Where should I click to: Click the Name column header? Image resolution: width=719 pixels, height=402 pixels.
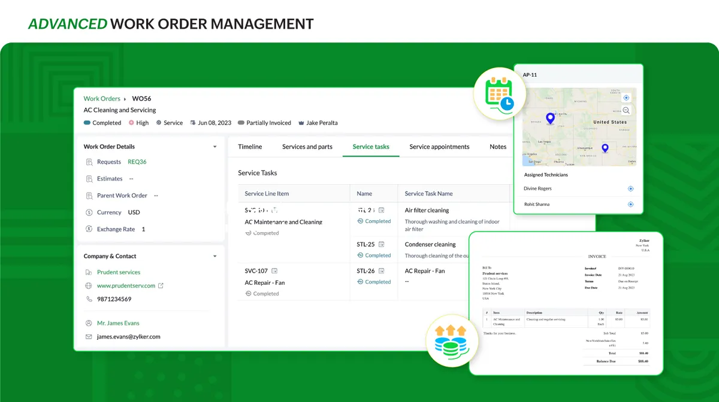[364, 194]
